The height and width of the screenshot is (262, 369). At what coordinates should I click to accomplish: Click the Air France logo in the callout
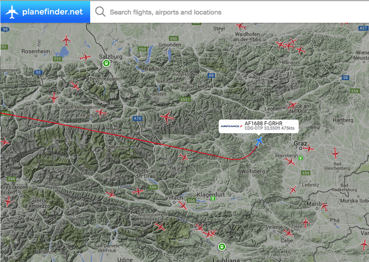(x=231, y=126)
